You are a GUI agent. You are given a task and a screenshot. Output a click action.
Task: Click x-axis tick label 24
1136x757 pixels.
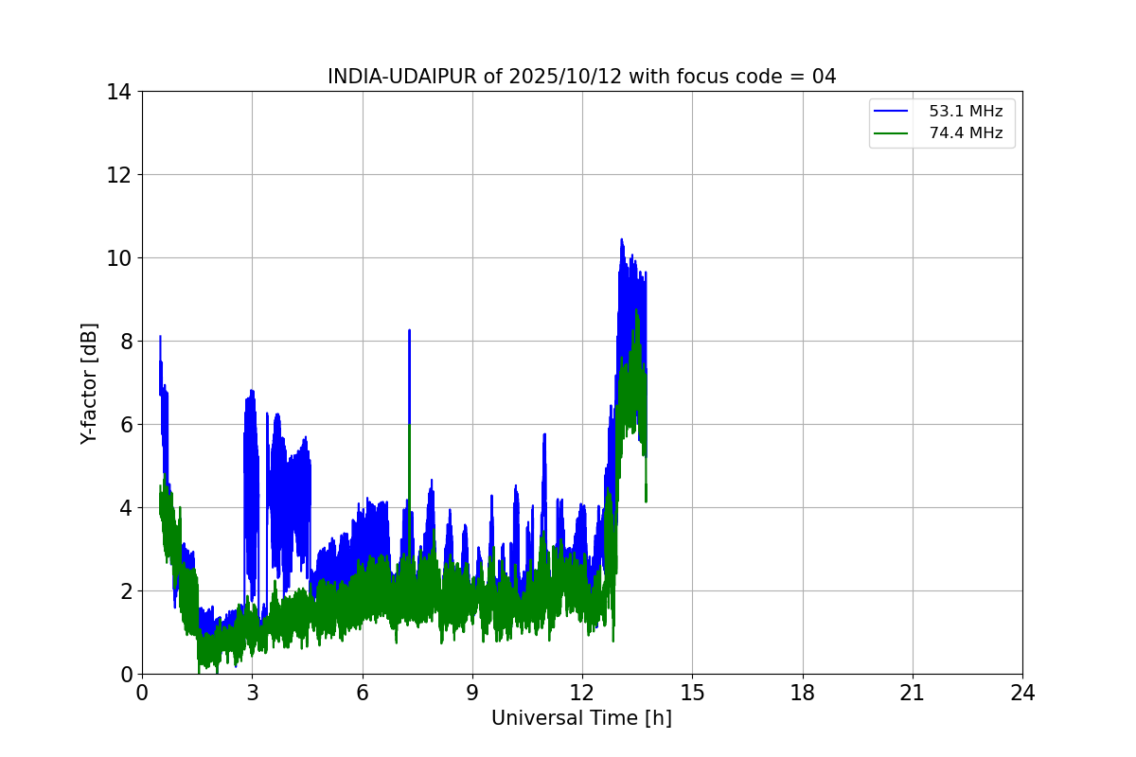tap(1022, 694)
